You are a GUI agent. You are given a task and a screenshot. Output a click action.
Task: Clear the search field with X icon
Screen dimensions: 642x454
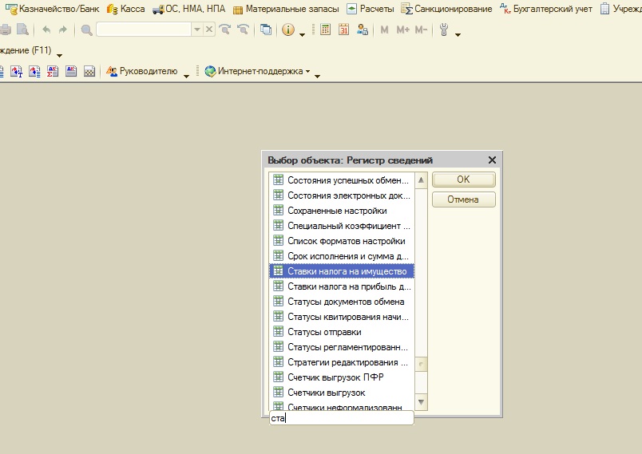tap(209, 30)
